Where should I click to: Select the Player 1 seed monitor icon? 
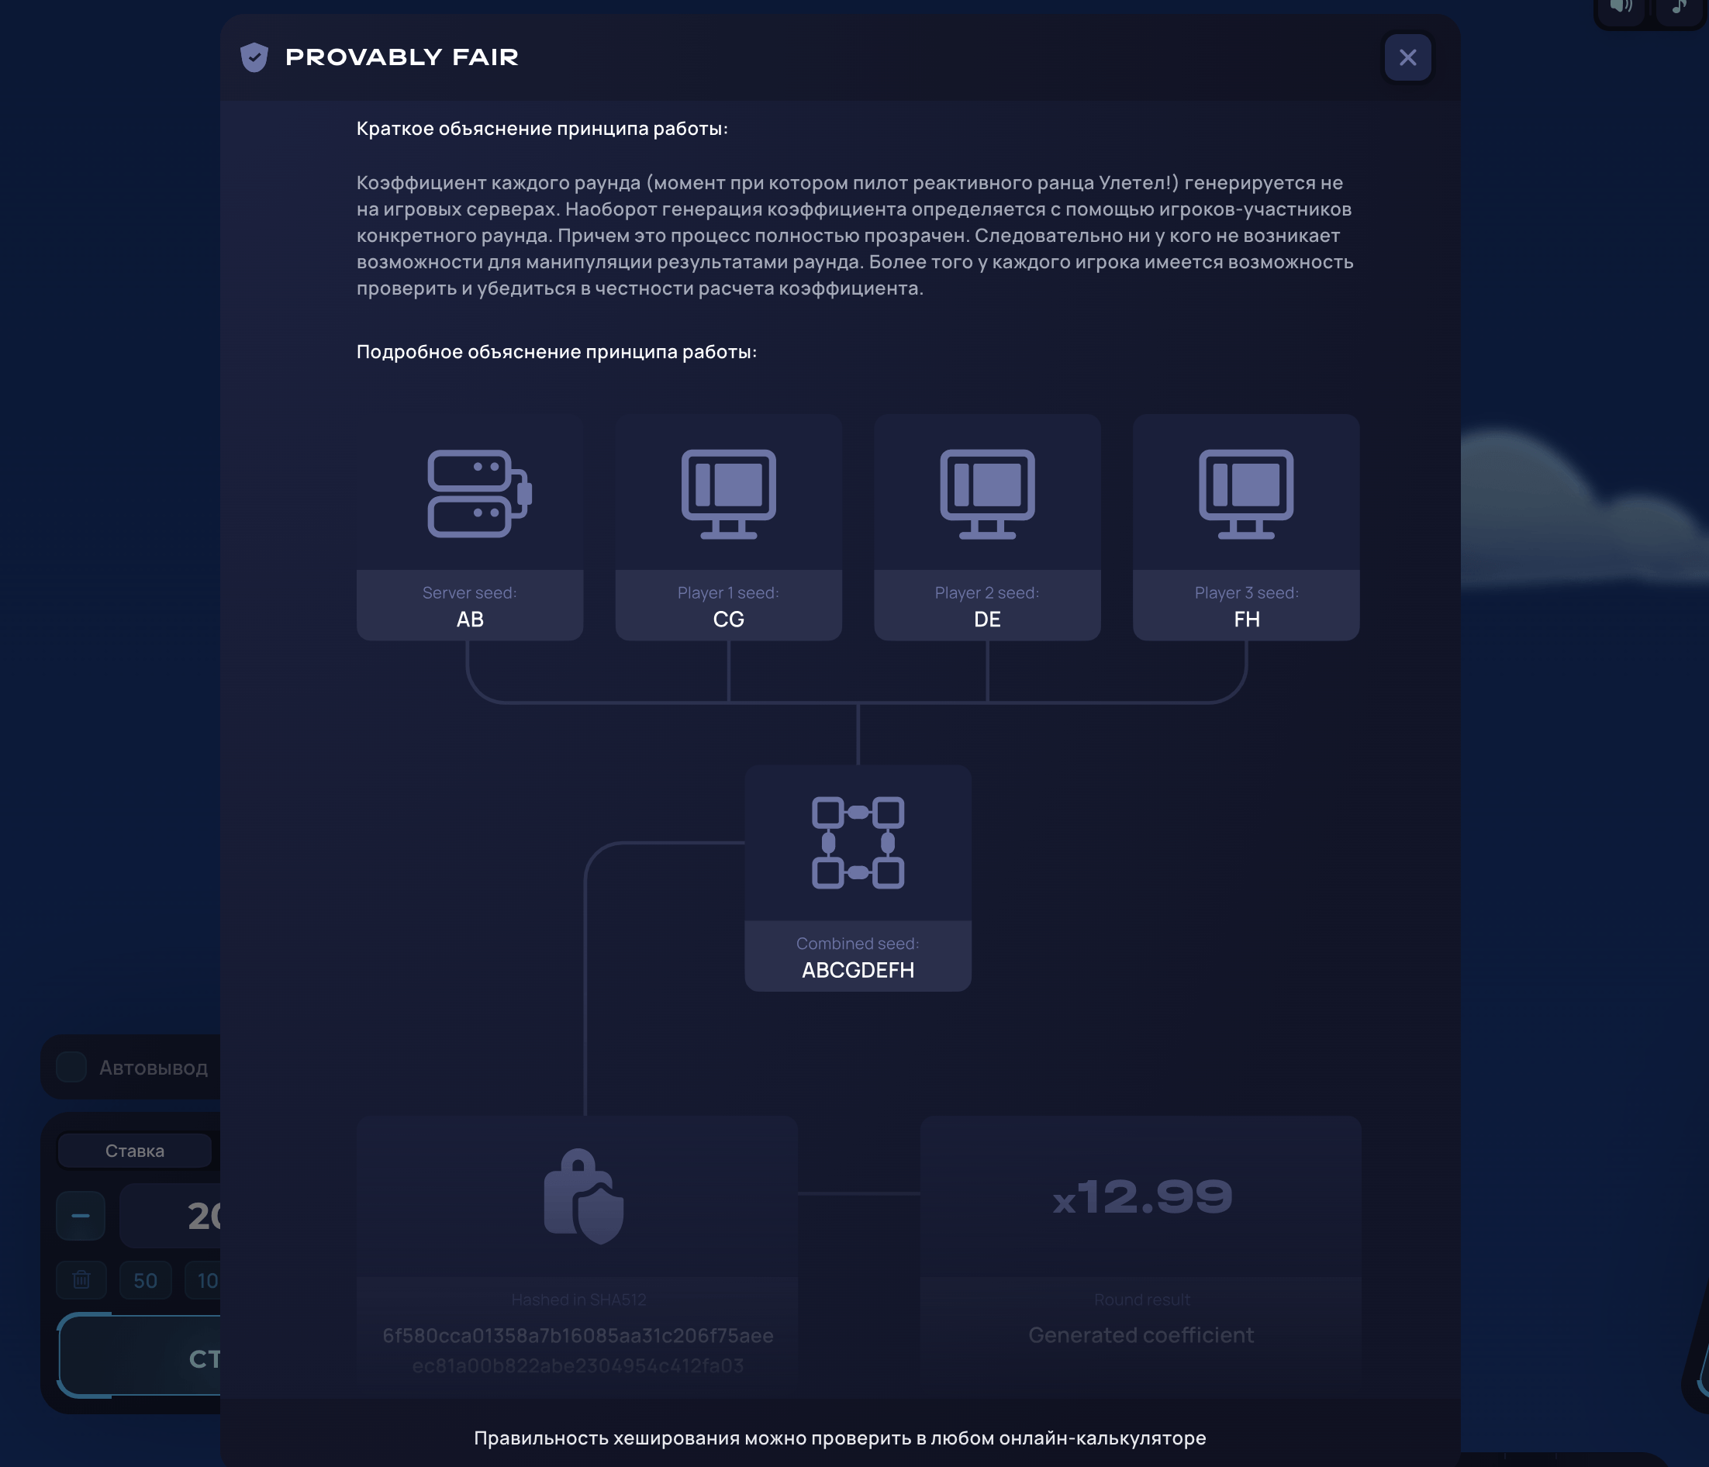click(x=727, y=494)
